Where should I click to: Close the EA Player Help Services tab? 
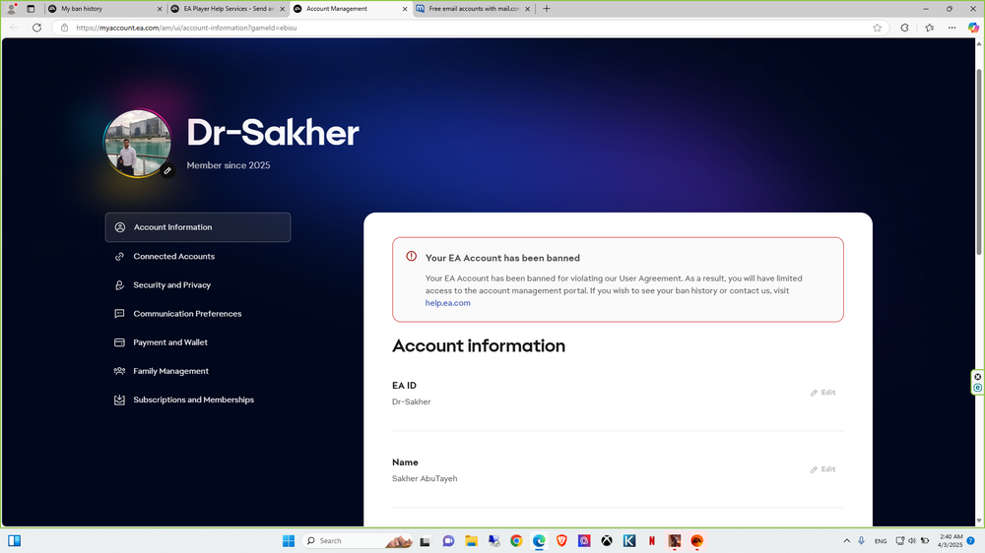(282, 9)
